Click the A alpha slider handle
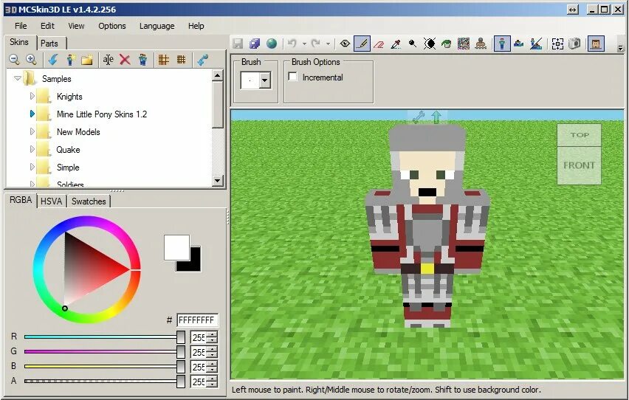Viewport: 629px width, 400px height. pos(181,381)
